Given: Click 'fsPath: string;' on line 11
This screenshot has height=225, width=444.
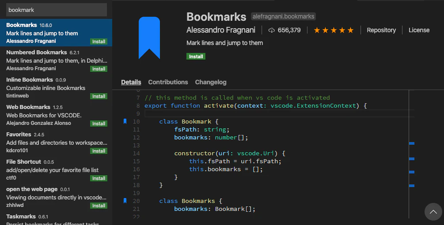Looking at the screenshot, I should 201,129.
